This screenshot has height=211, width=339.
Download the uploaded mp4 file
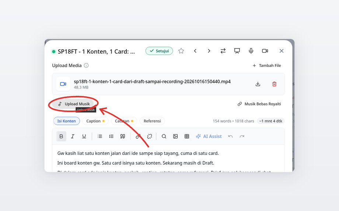258,84
